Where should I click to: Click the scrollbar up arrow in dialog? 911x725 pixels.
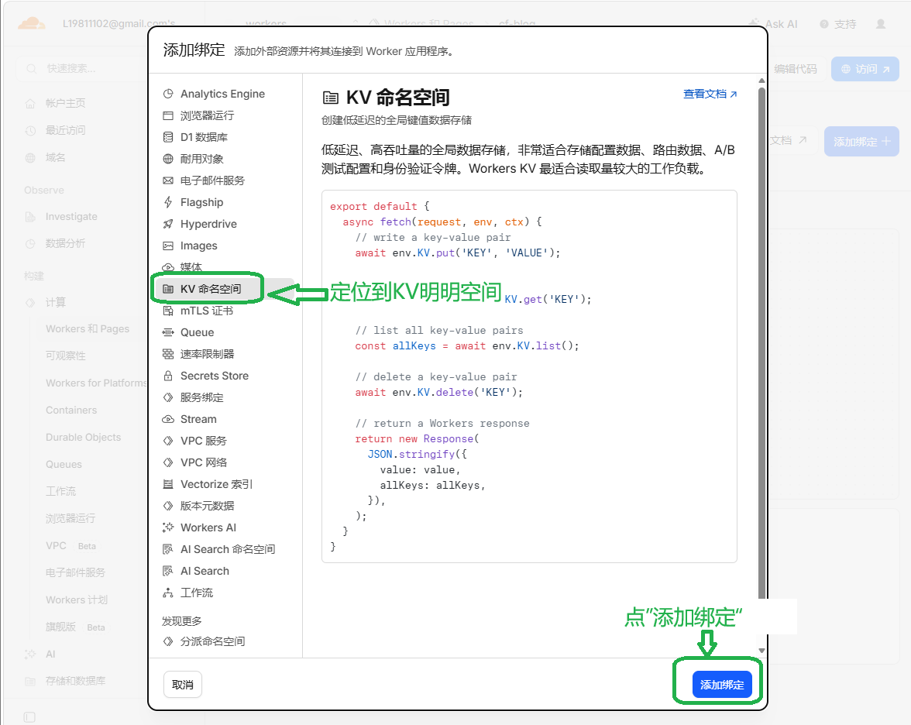pyautogui.click(x=761, y=81)
